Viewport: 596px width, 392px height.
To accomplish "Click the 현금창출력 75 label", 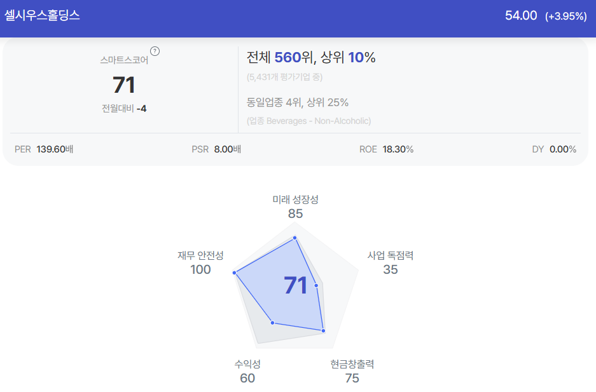I will [352, 371].
